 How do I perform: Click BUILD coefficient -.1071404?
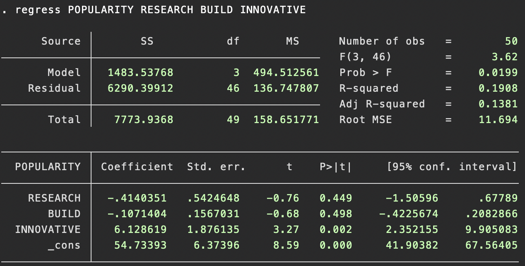[137, 214]
